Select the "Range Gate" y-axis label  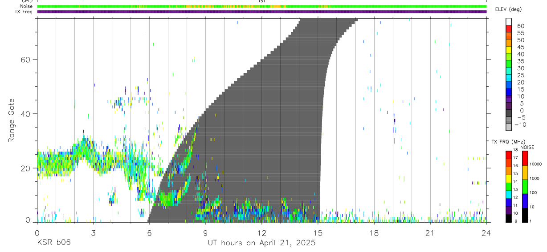coord(13,120)
